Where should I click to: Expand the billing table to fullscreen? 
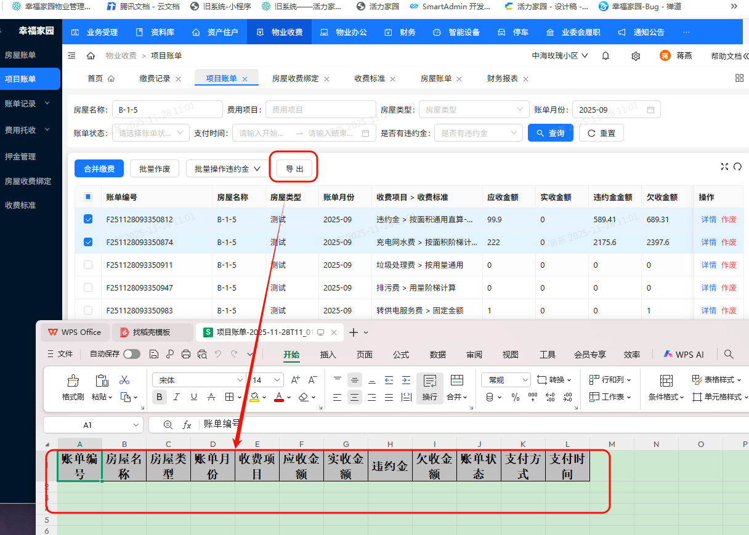[724, 166]
